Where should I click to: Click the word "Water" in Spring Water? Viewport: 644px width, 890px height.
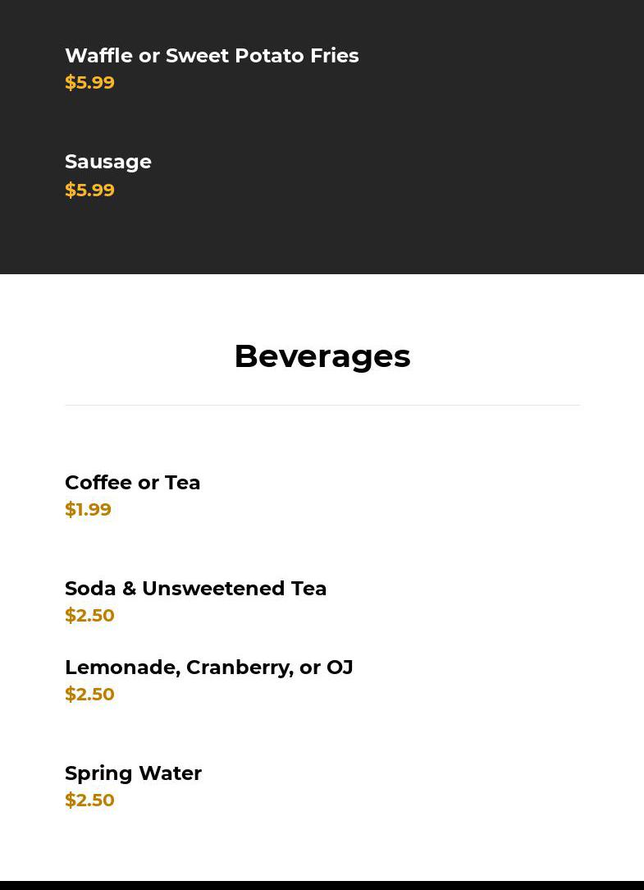(x=169, y=773)
